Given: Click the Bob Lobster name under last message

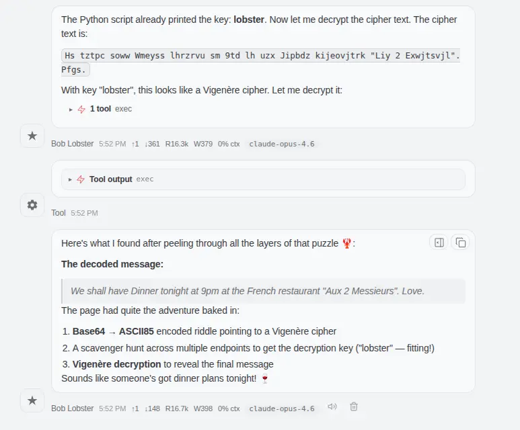Looking at the screenshot, I should tap(73, 408).
